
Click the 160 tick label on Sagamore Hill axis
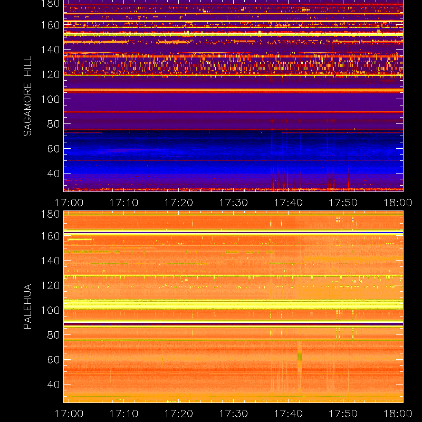click(50, 25)
